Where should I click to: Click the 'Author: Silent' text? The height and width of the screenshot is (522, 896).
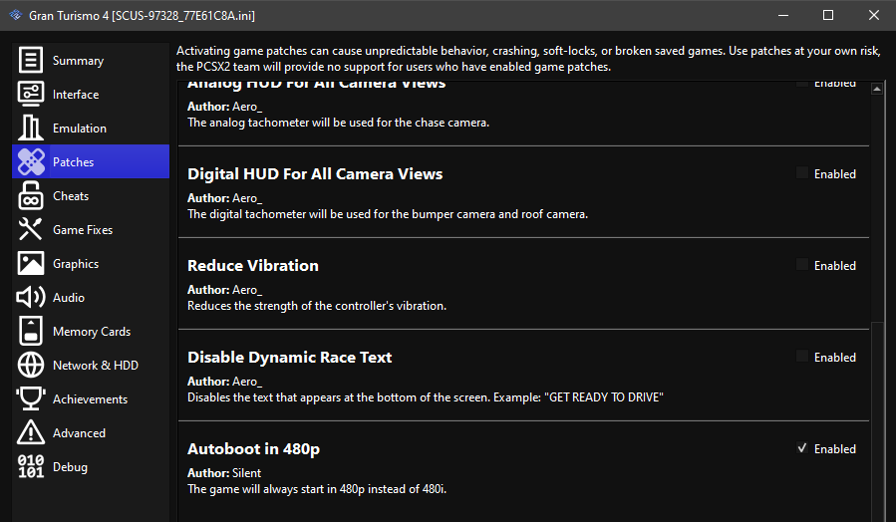[x=224, y=473]
